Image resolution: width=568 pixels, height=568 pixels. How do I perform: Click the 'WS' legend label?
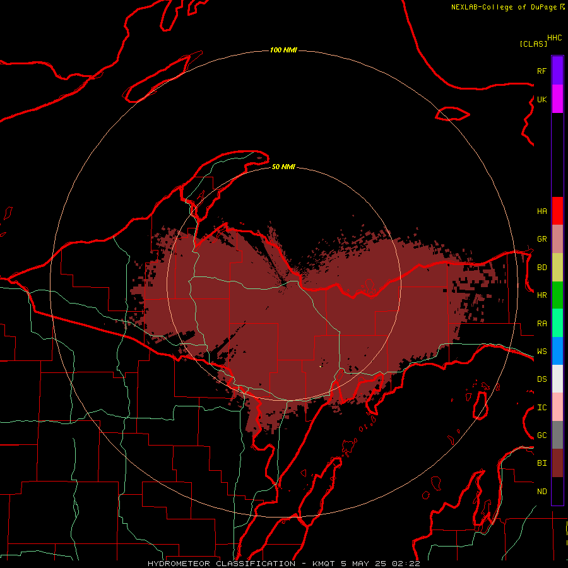[541, 352]
